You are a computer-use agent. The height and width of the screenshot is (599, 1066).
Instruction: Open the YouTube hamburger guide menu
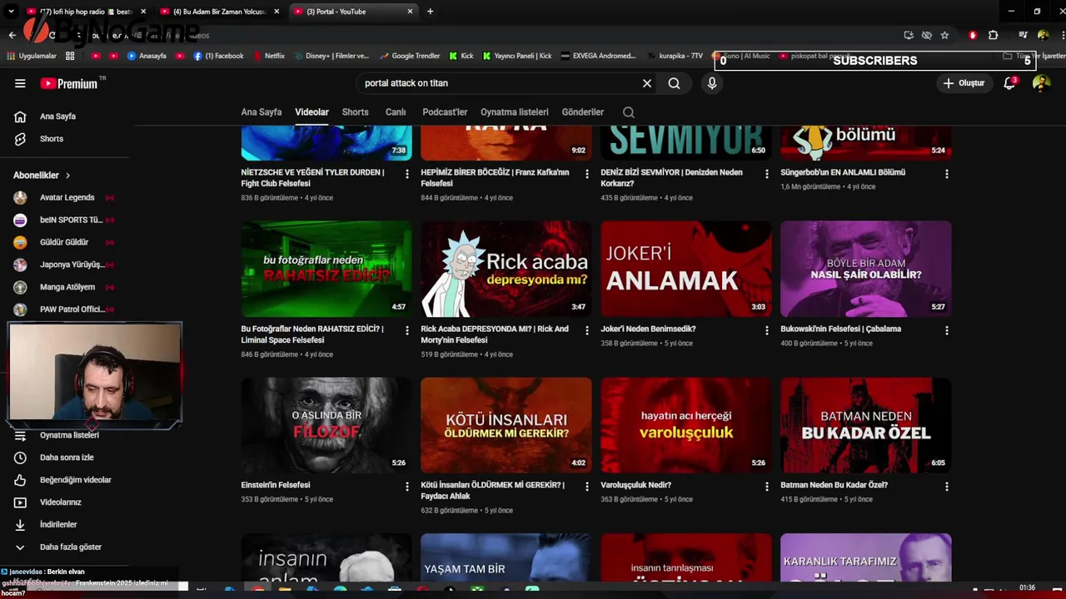[x=20, y=83]
